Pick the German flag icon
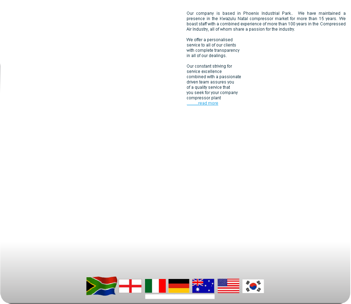Screen dimensions: 351x304 179,286
